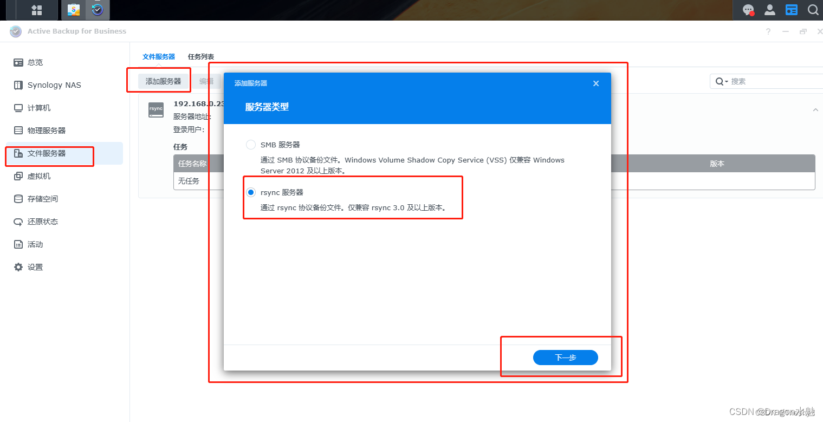Open DSM notifications in the taskbar
This screenshot has height=422, width=823.
pos(748,9)
